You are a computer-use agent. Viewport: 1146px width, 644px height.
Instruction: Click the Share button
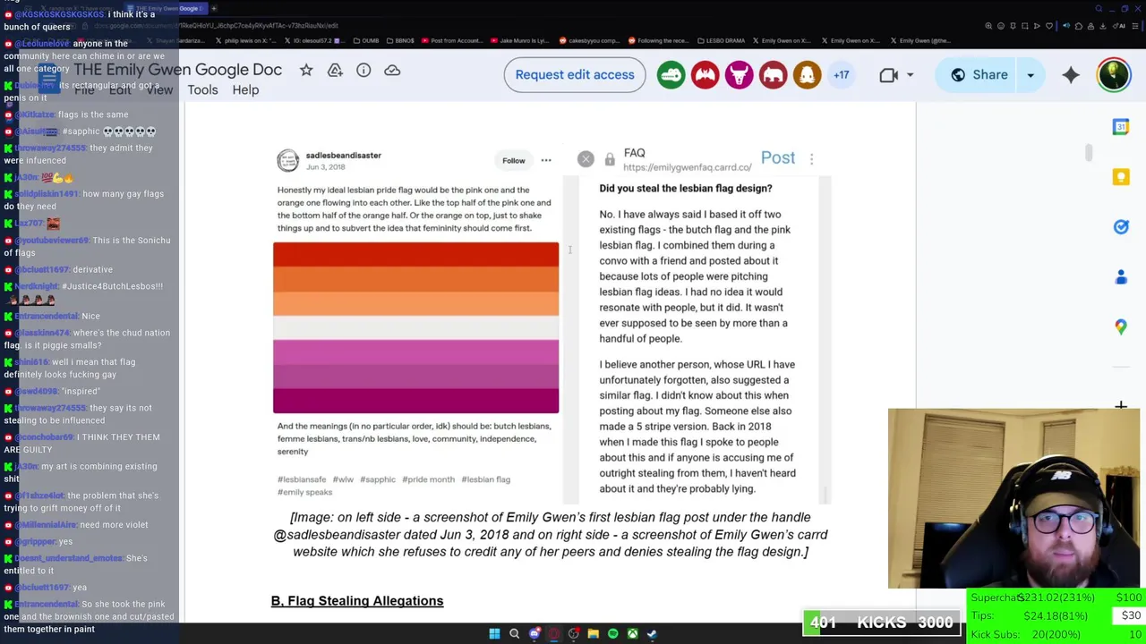coord(978,75)
